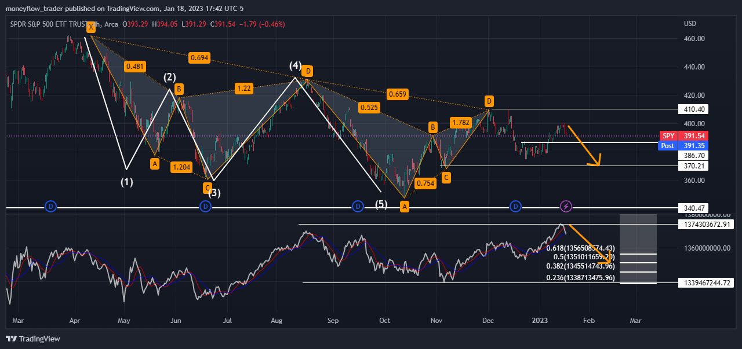Click the 1339467244.72 indicator level label
The height and width of the screenshot is (349, 742).
pos(706,282)
